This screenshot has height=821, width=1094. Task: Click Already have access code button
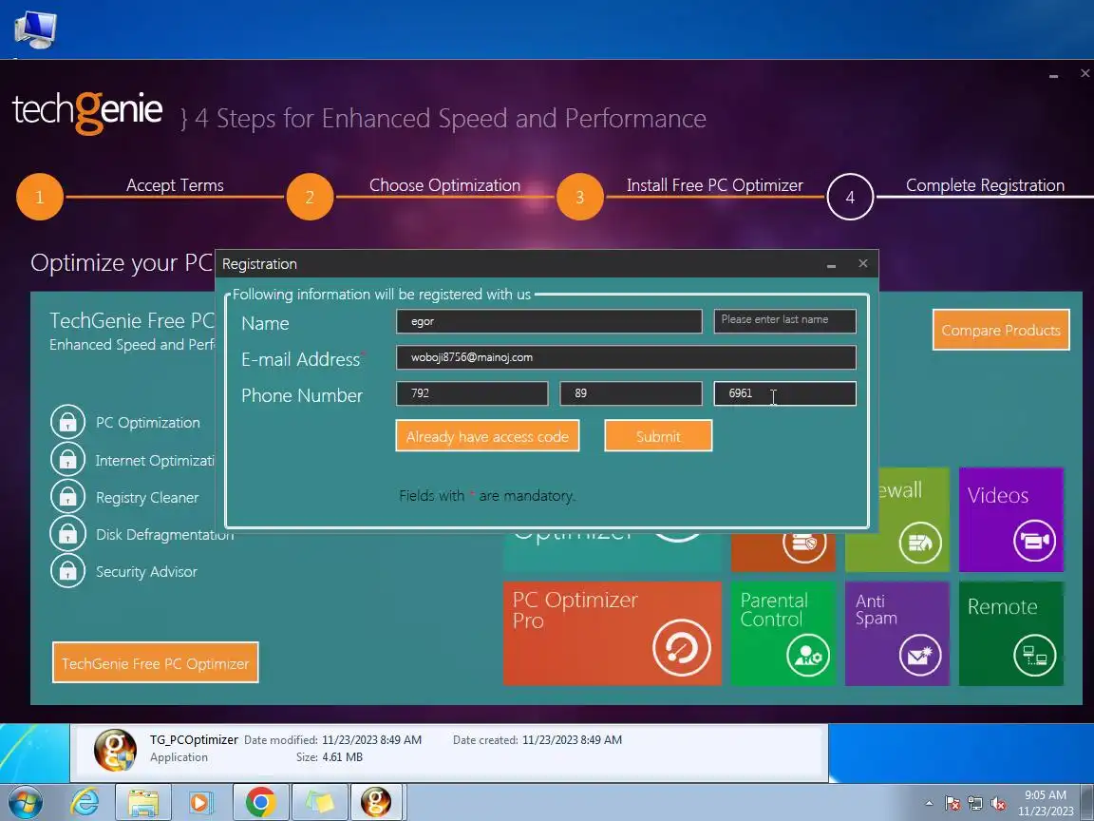(487, 435)
